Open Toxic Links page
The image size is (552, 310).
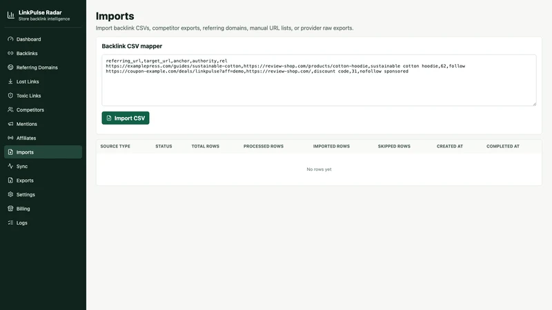point(43,95)
